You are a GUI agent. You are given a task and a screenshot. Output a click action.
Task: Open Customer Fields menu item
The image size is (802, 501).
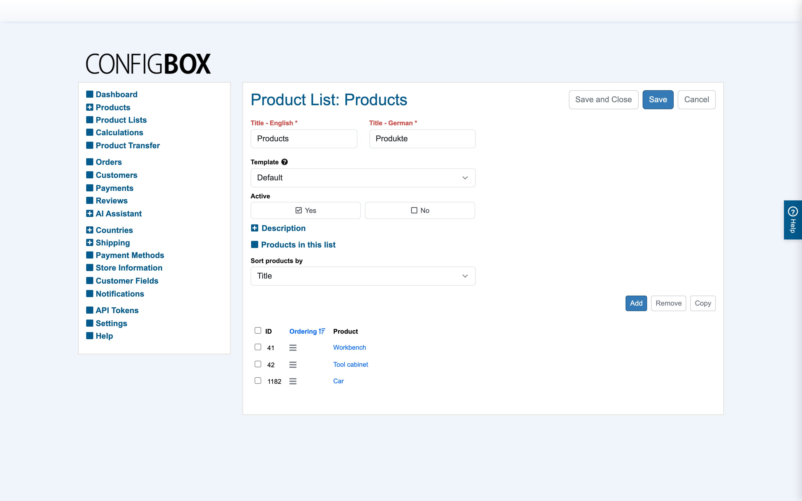pyautogui.click(x=127, y=281)
